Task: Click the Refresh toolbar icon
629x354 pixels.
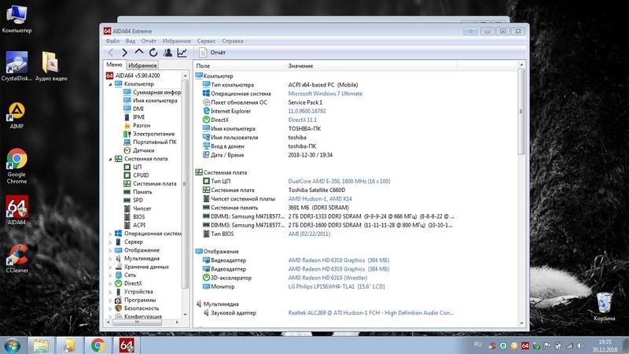Action: point(153,52)
